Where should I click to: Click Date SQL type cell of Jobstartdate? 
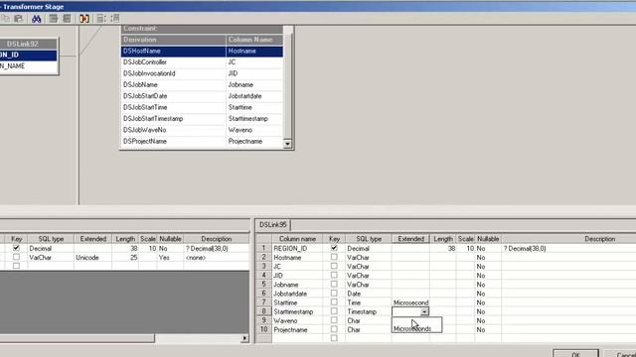click(369, 294)
